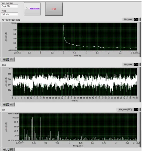Click Autocorrelation Y-axis maximum 1.07273
Viewport: 142px width, 151px height.
(x=13, y=23)
